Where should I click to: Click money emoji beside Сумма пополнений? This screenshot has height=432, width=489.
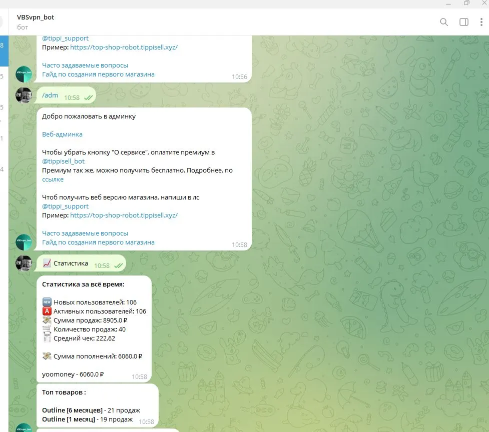click(x=47, y=356)
